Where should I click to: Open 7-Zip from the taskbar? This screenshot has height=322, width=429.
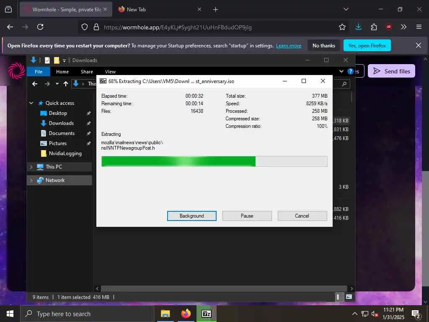(x=206, y=314)
